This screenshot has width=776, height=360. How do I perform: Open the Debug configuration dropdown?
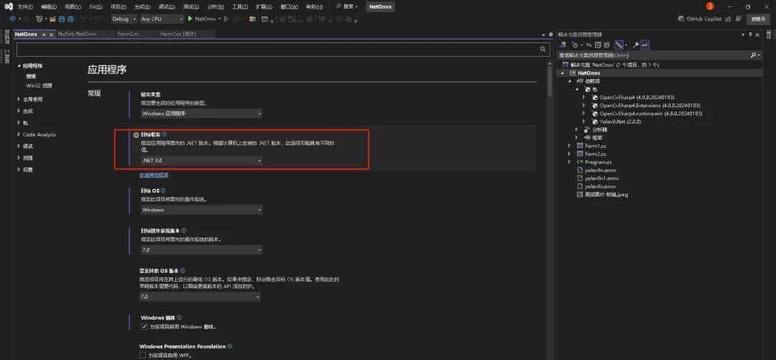click(x=124, y=19)
